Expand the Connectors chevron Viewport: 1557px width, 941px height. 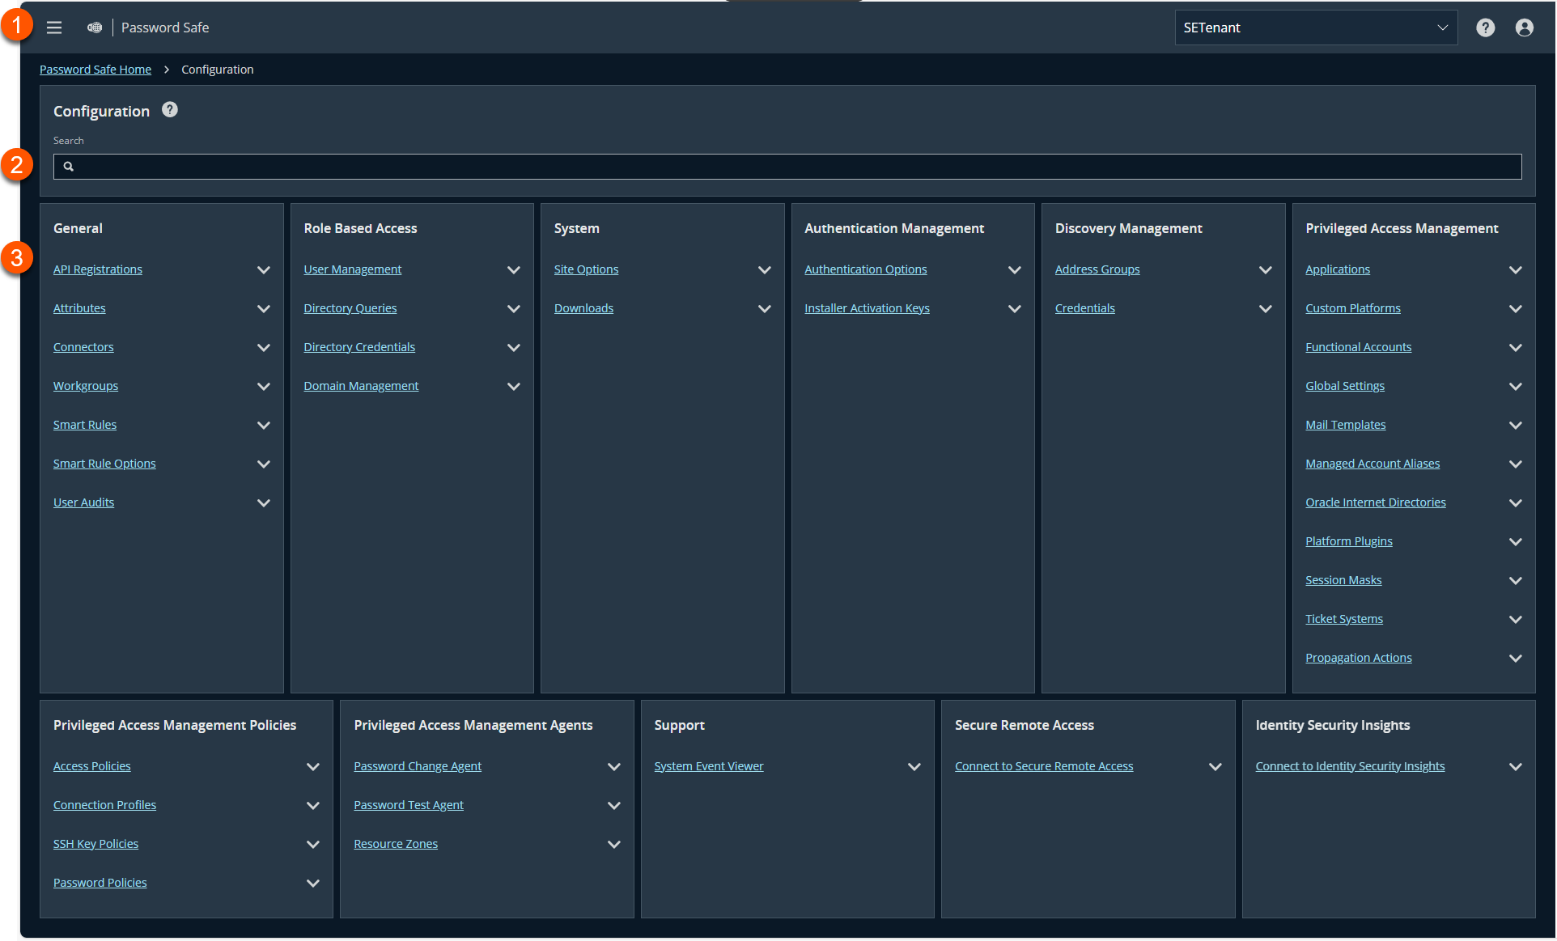263,347
